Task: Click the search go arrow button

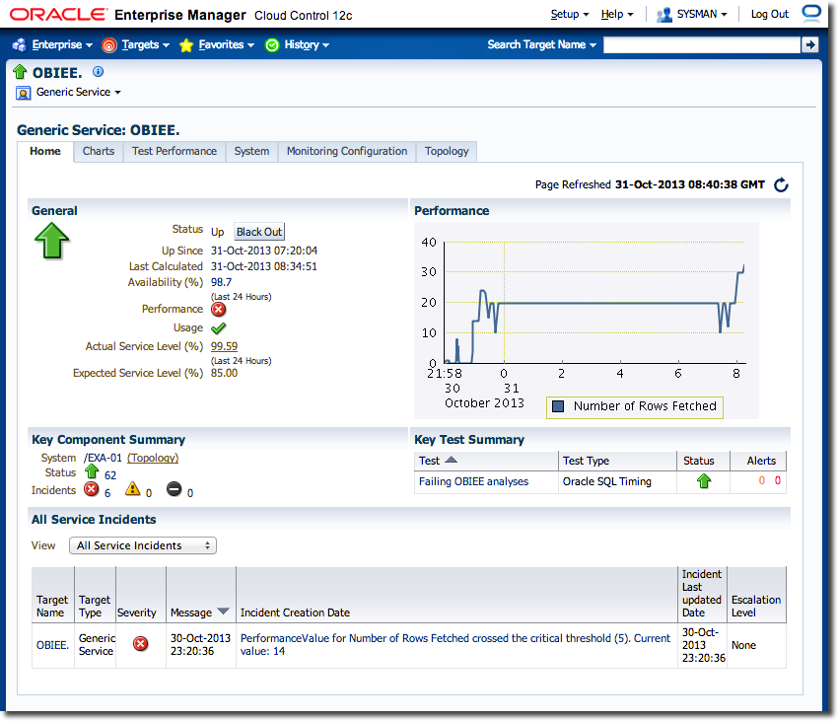Action: 809,44
